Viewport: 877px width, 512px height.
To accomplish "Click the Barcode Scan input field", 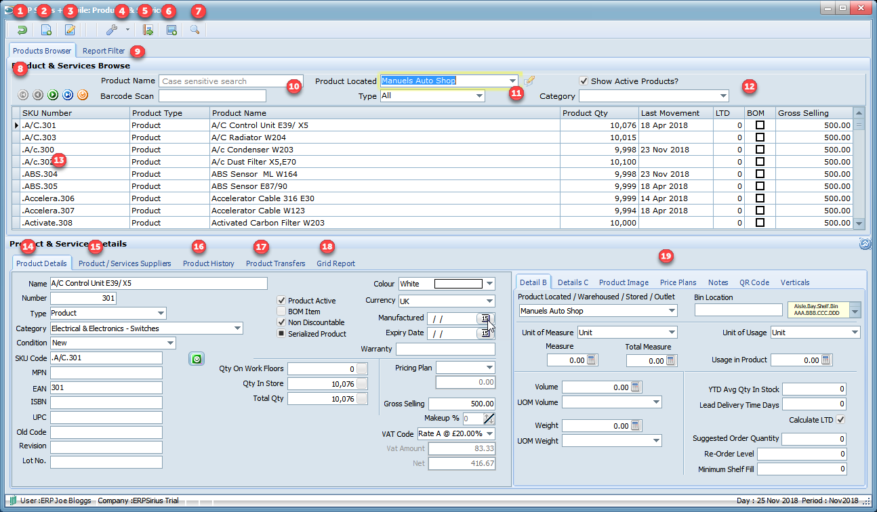I will [213, 96].
